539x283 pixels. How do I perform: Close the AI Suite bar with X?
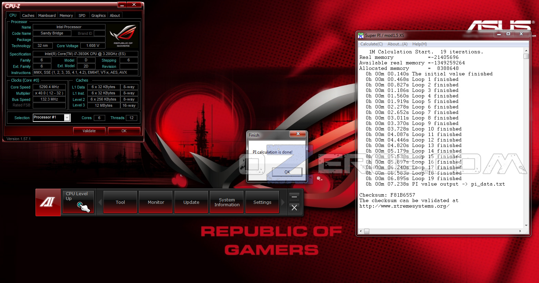pos(294,208)
